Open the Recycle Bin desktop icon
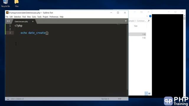The image size is (189, 106). click(x=6, y=4)
